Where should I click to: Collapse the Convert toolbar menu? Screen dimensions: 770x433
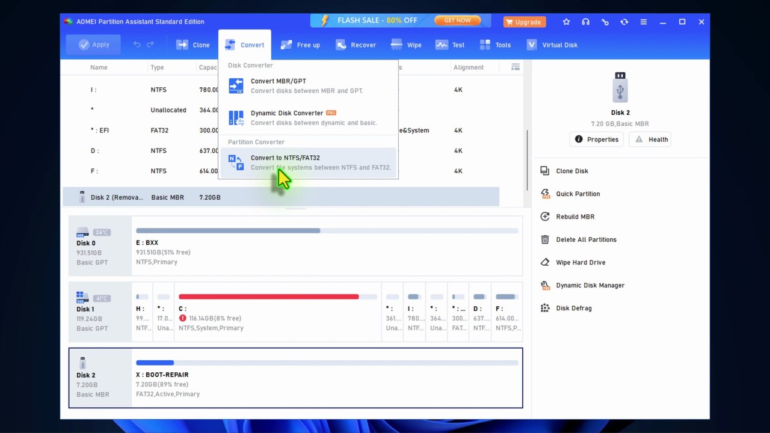tap(245, 45)
